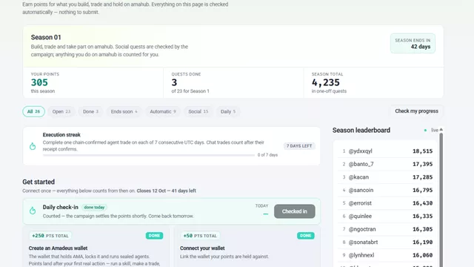Show Daily quests filter
The height and width of the screenshot is (267, 474).
click(228, 111)
